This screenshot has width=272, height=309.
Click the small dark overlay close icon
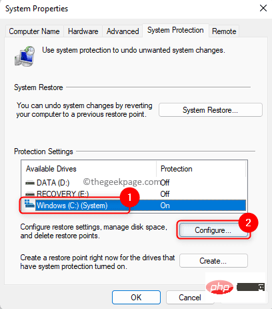pos(261,287)
